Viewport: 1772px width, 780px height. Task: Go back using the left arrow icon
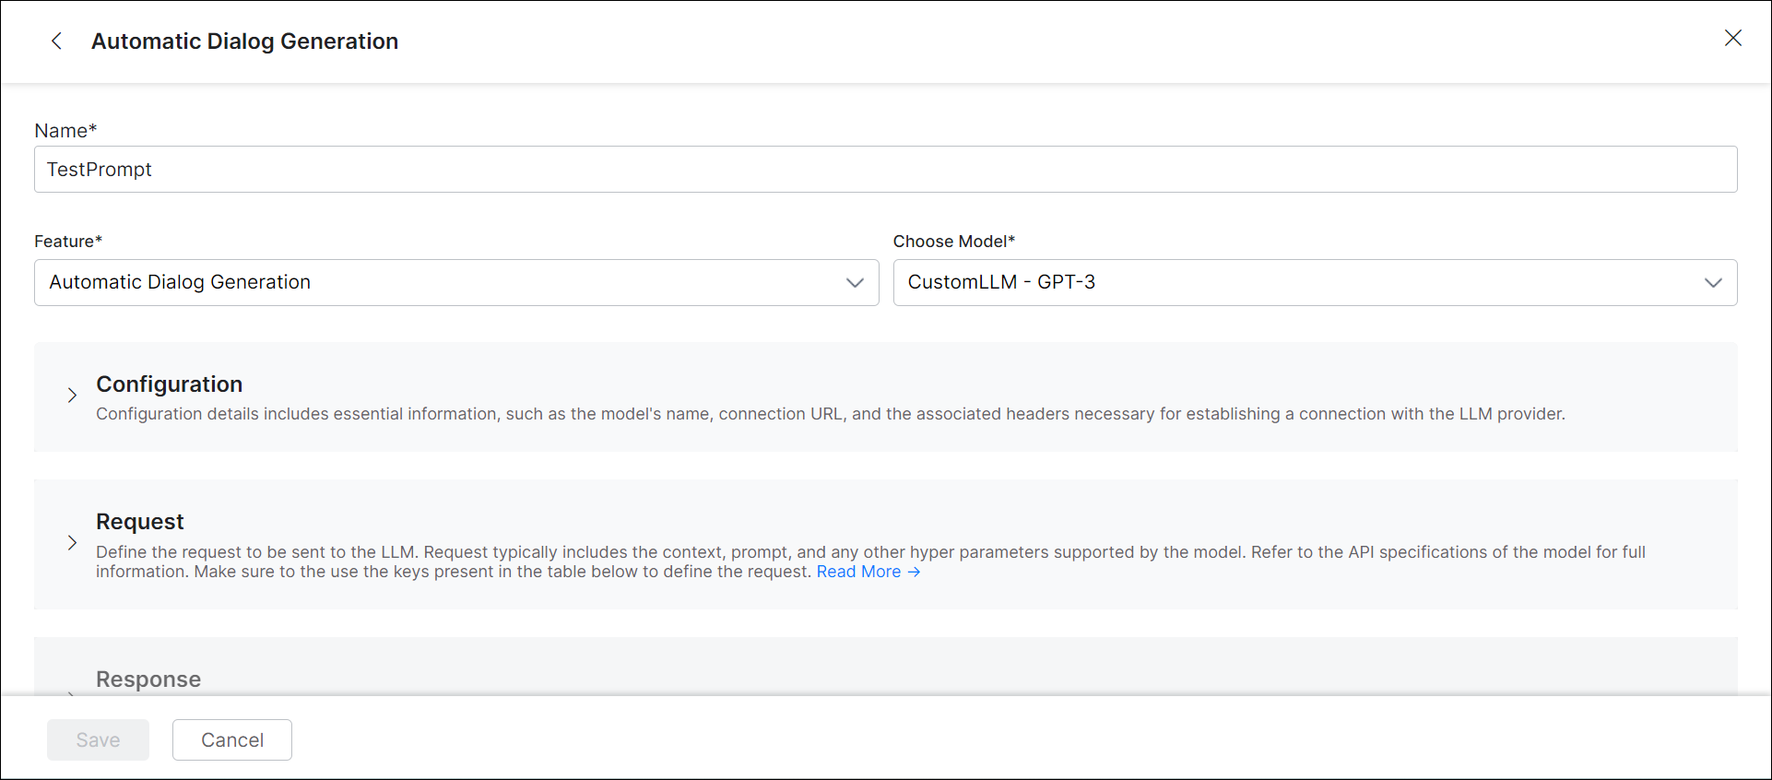[x=56, y=41]
